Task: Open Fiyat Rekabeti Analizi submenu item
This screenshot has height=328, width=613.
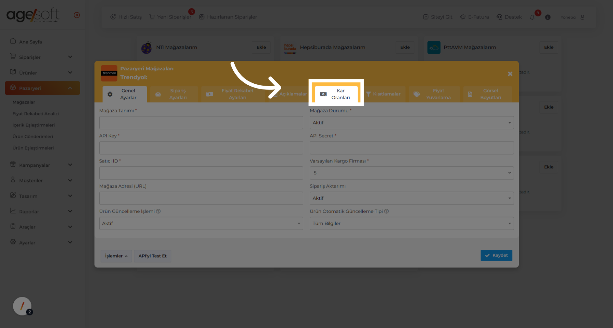Action: (x=36, y=114)
